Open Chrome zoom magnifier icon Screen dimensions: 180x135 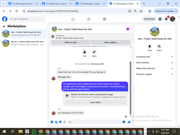tap(135, 11)
